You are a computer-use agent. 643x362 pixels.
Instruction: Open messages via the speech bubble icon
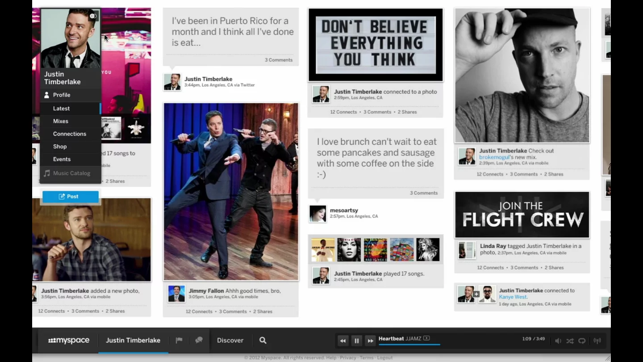tap(199, 340)
